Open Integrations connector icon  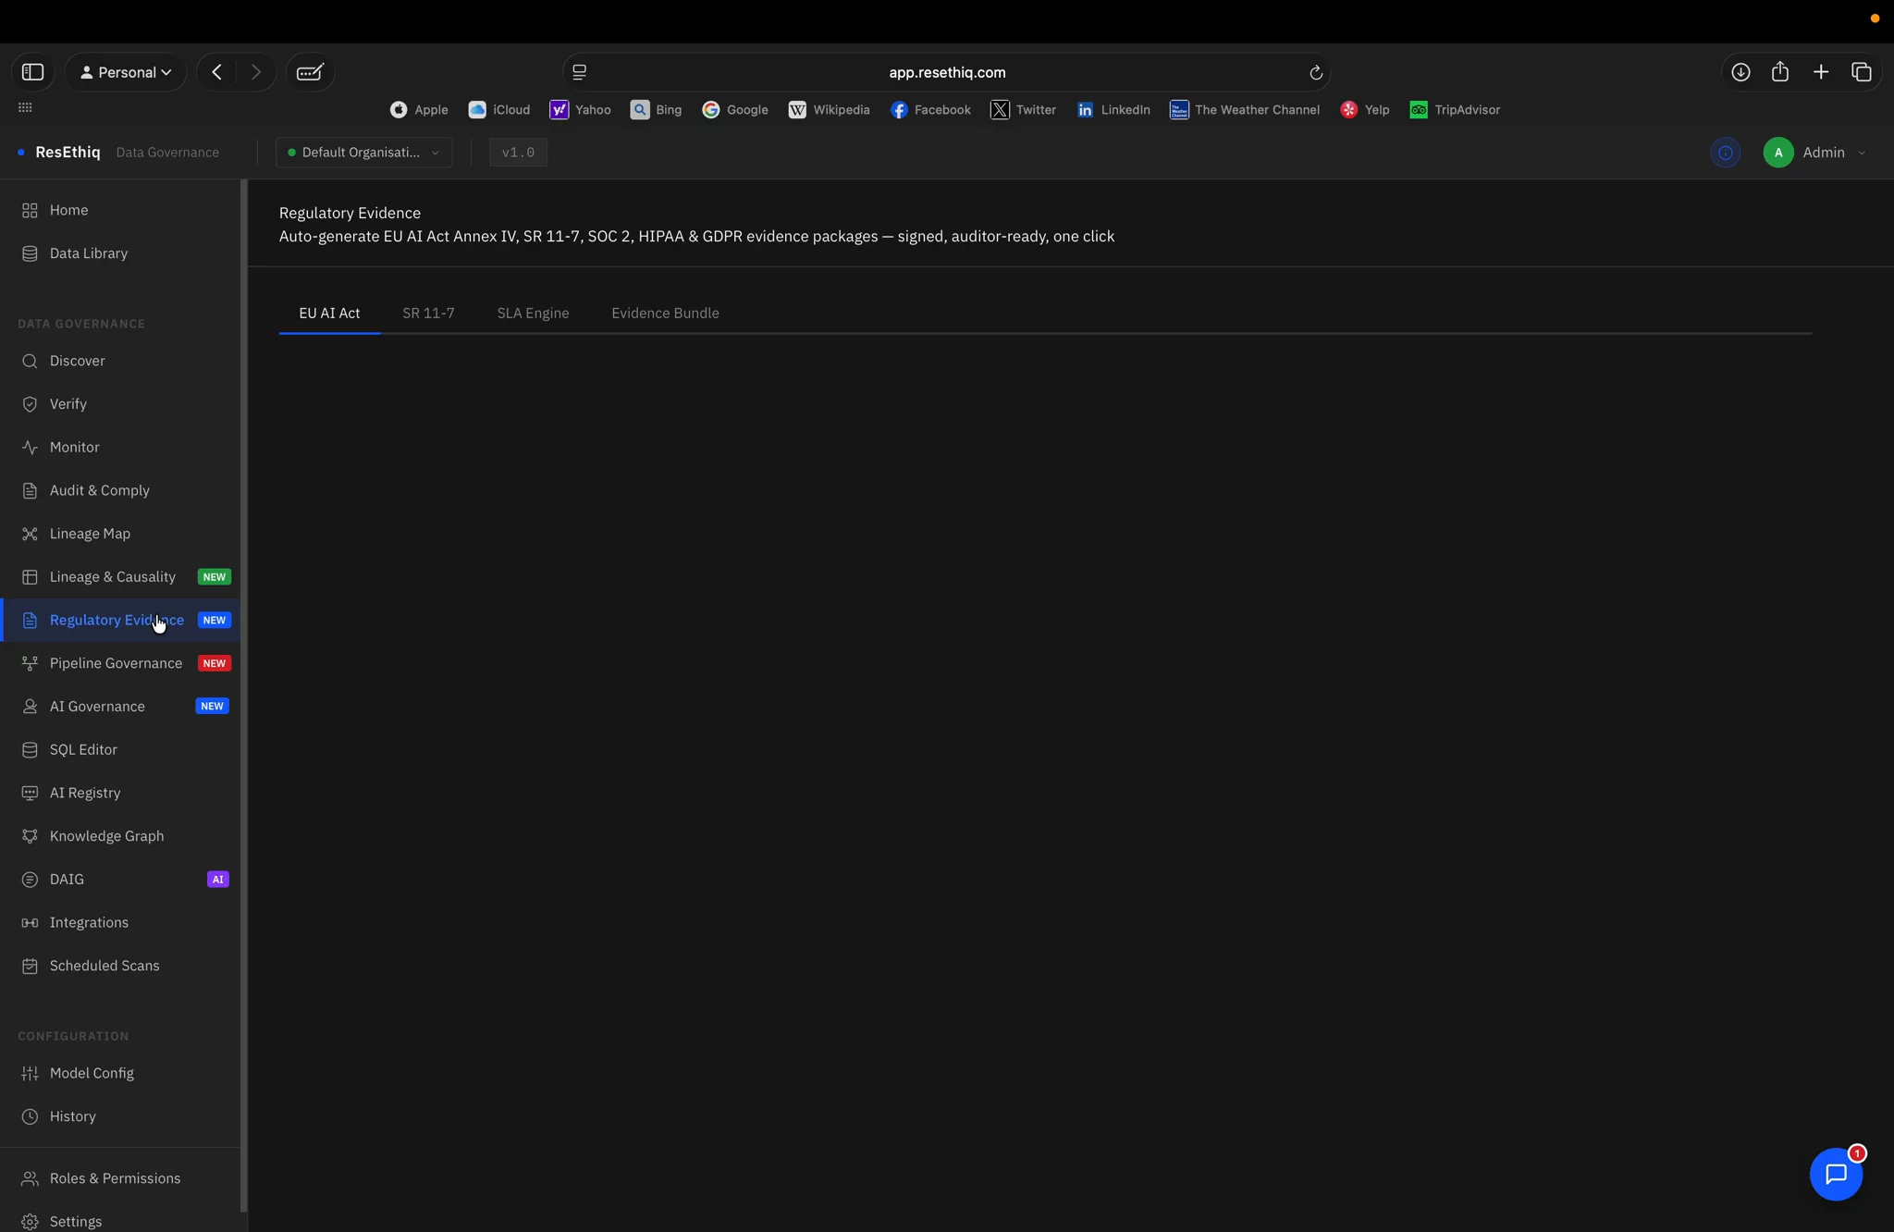(x=30, y=922)
